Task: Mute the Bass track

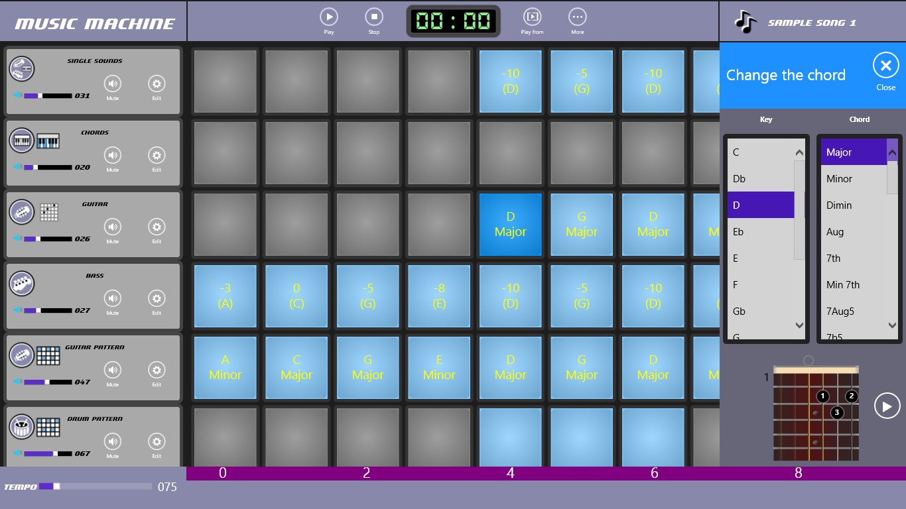Action: [113, 298]
